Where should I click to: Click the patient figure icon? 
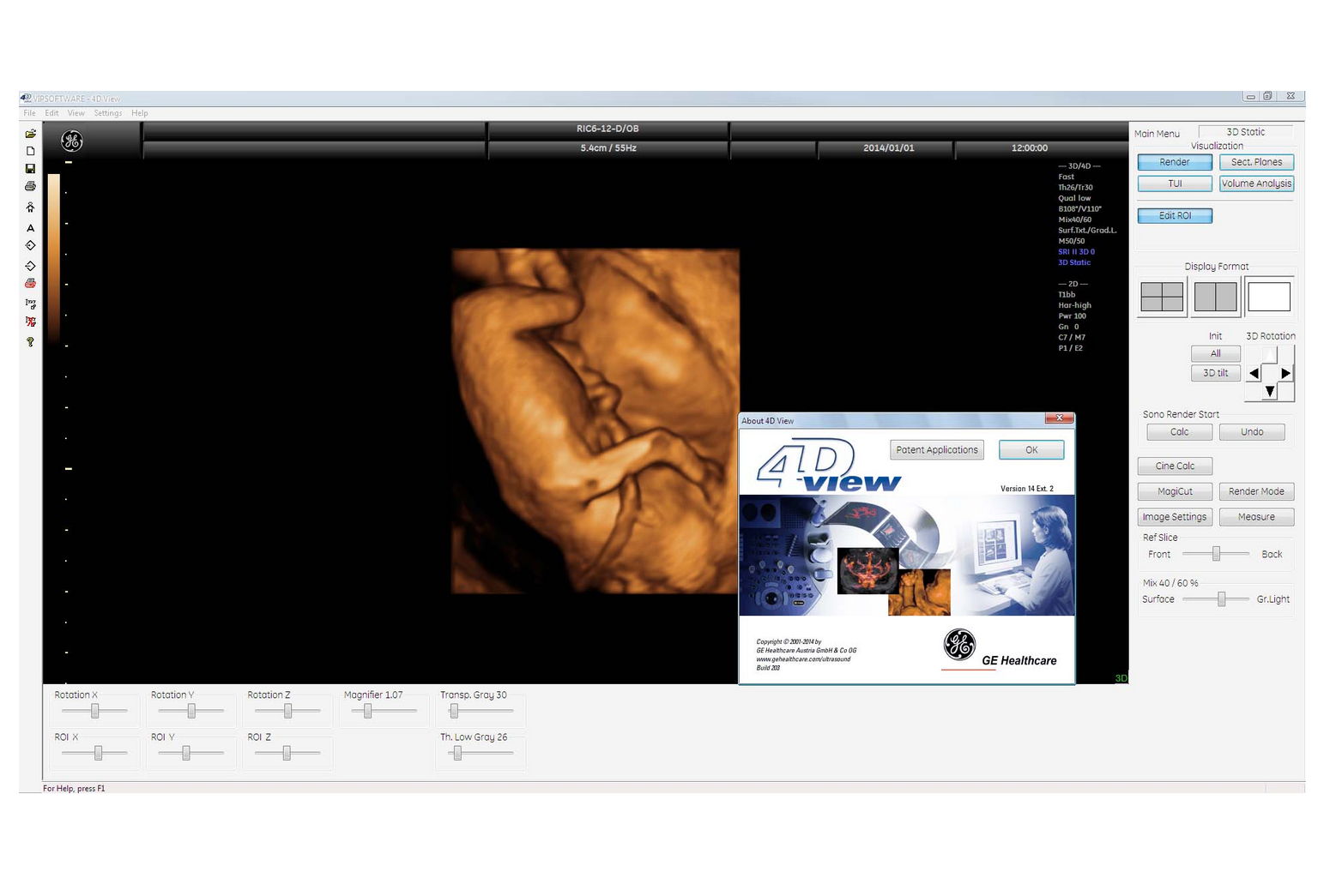coord(30,207)
